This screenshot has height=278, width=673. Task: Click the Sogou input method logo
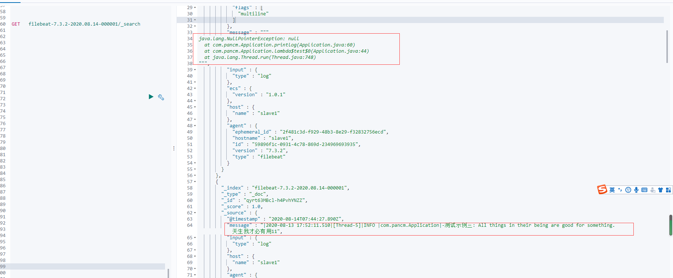(602, 189)
